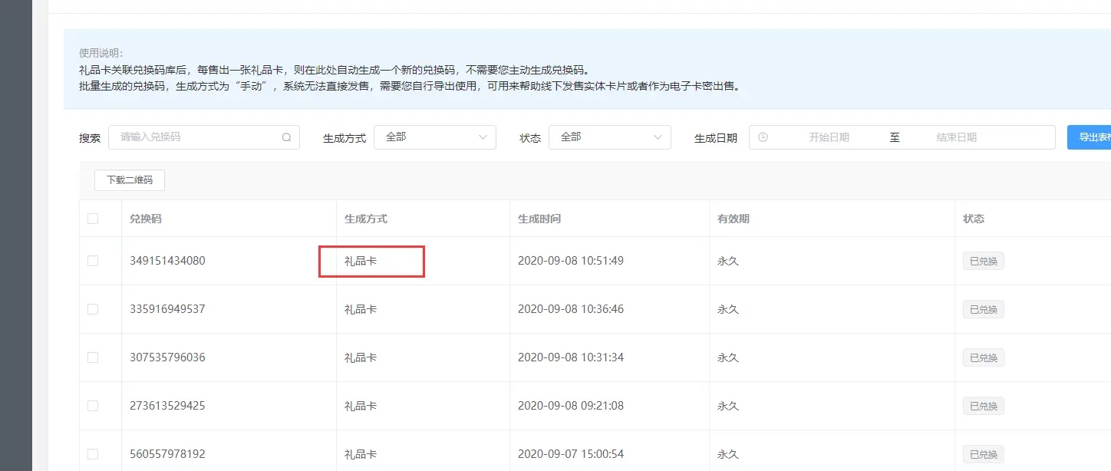Click timestamp 2020-09-07 15:00:54
The width and height of the screenshot is (1111, 471).
point(571,454)
